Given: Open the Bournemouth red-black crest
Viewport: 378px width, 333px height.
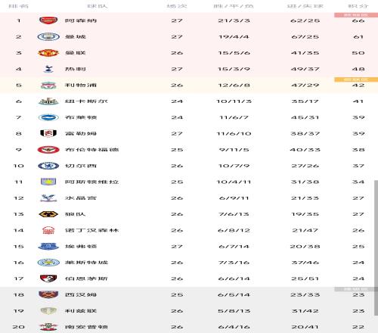Looking at the screenshot, I should (x=48, y=279).
